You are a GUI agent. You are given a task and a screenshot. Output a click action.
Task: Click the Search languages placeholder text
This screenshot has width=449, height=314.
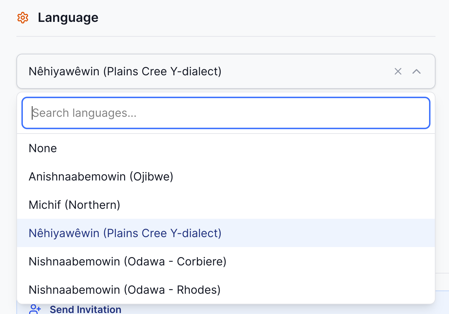click(x=85, y=113)
